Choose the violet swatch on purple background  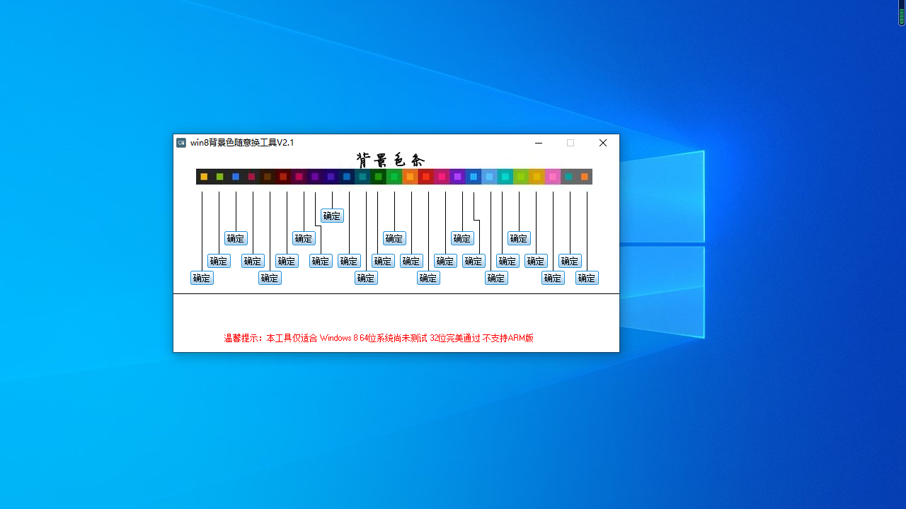point(457,177)
